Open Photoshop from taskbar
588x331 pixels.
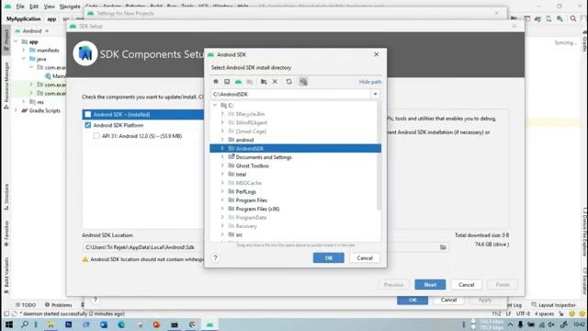pyautogui.click(x=68, y=325)
